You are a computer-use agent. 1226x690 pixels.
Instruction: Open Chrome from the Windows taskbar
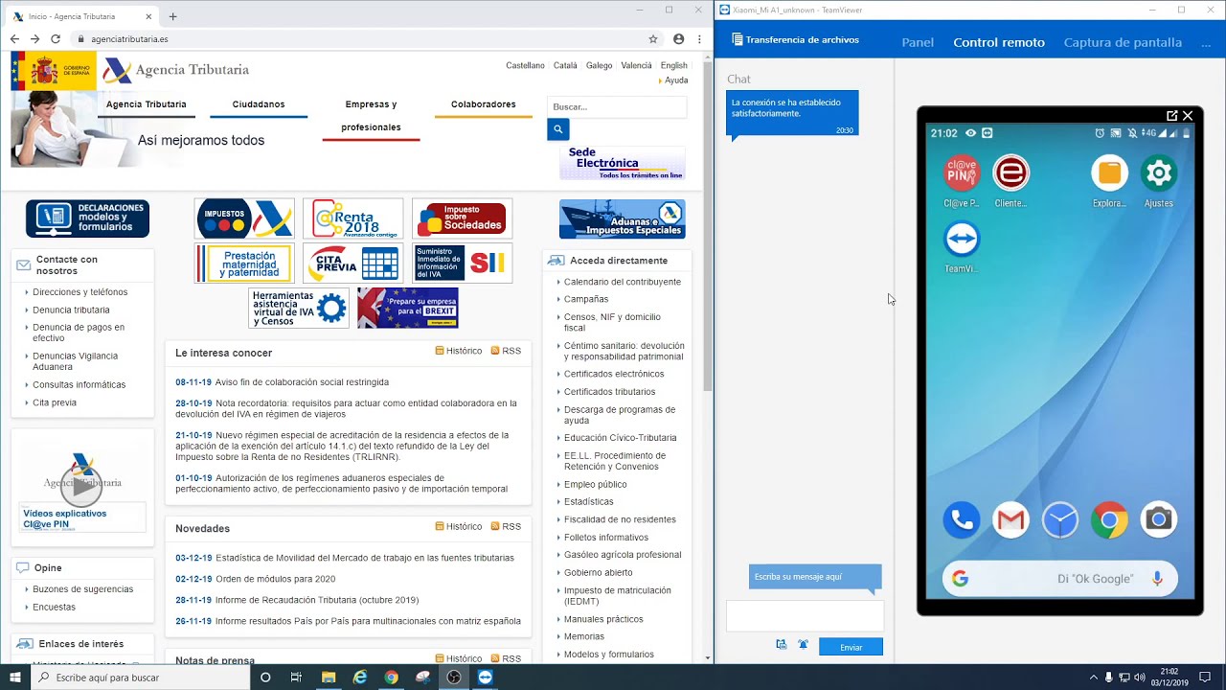(391, 677)
